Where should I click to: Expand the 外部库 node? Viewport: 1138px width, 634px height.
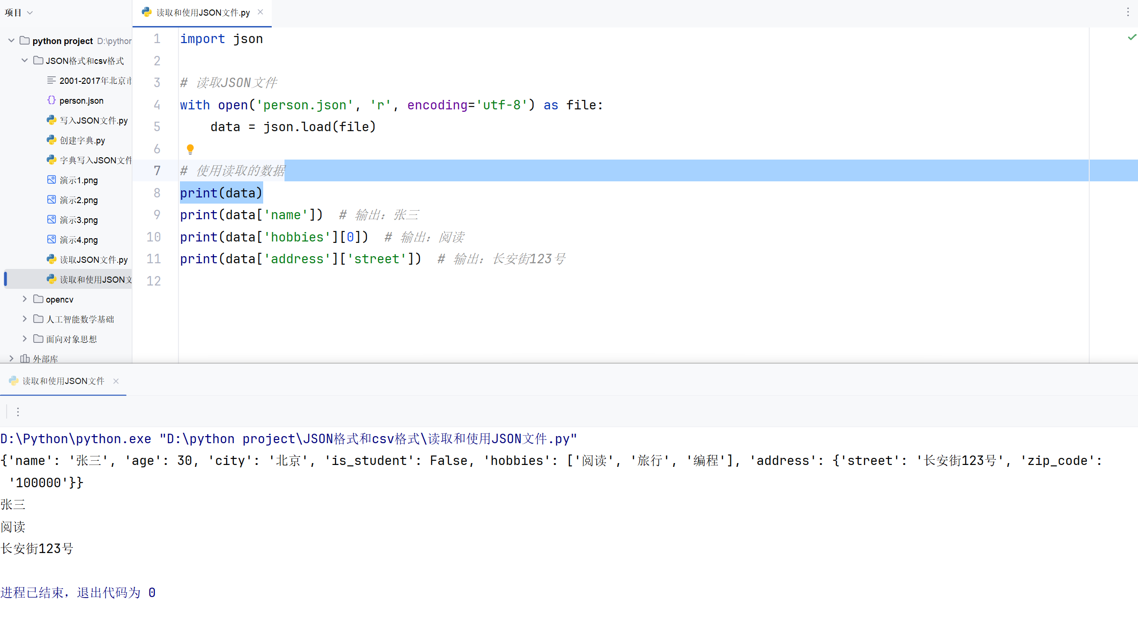(x=11, y=359)
